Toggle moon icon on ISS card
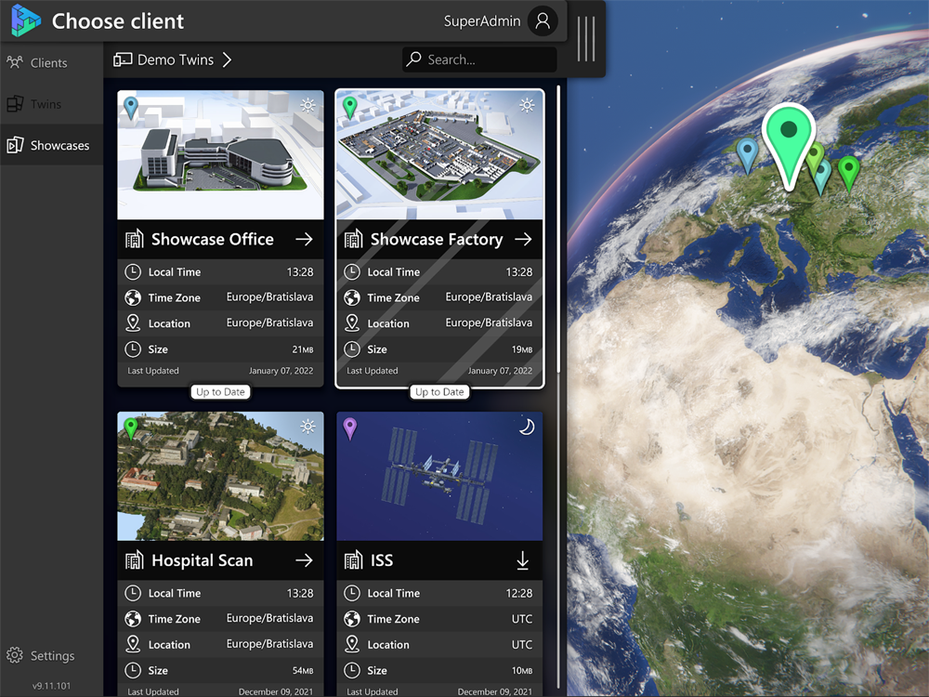This screenshot has height=697, width=929. [x=527, y=427]
